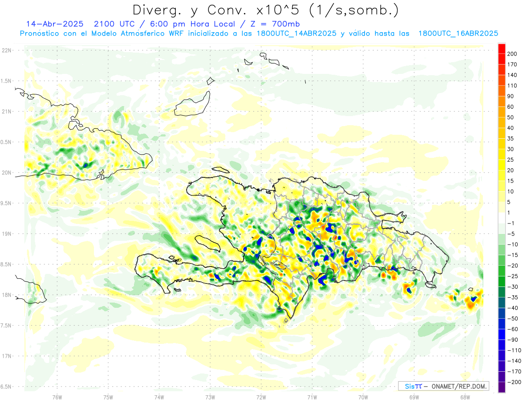The image size is (522, 403).
Task: Click the '6.5N' latitude label
Action: 6,386
